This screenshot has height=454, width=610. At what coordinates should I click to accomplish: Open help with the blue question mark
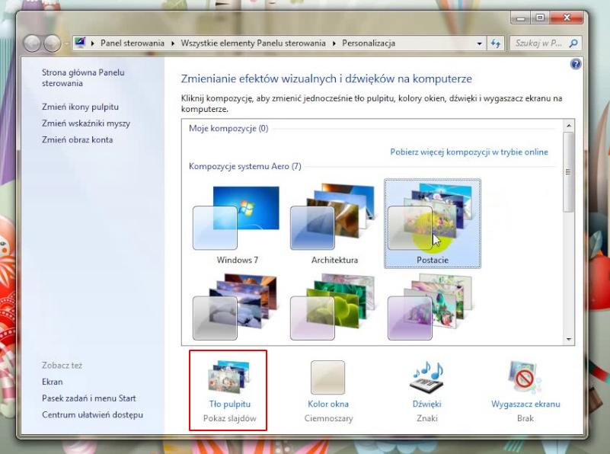(x=576, y=64)
